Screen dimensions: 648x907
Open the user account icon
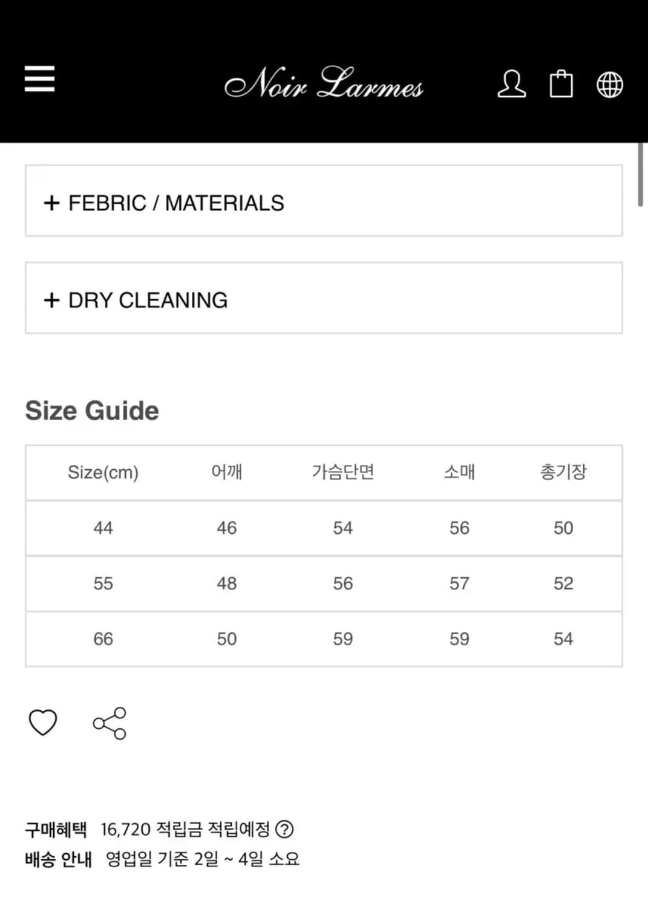(x=511, y=84)
